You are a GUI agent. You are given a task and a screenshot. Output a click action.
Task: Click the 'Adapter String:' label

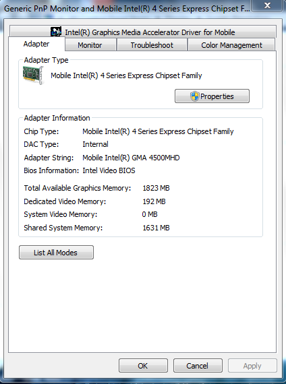[49, 158]
